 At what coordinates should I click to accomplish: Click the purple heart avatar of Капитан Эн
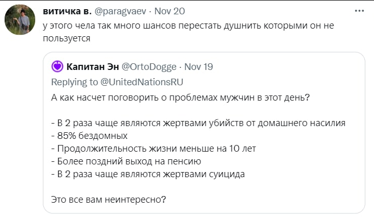coord(58,66)
